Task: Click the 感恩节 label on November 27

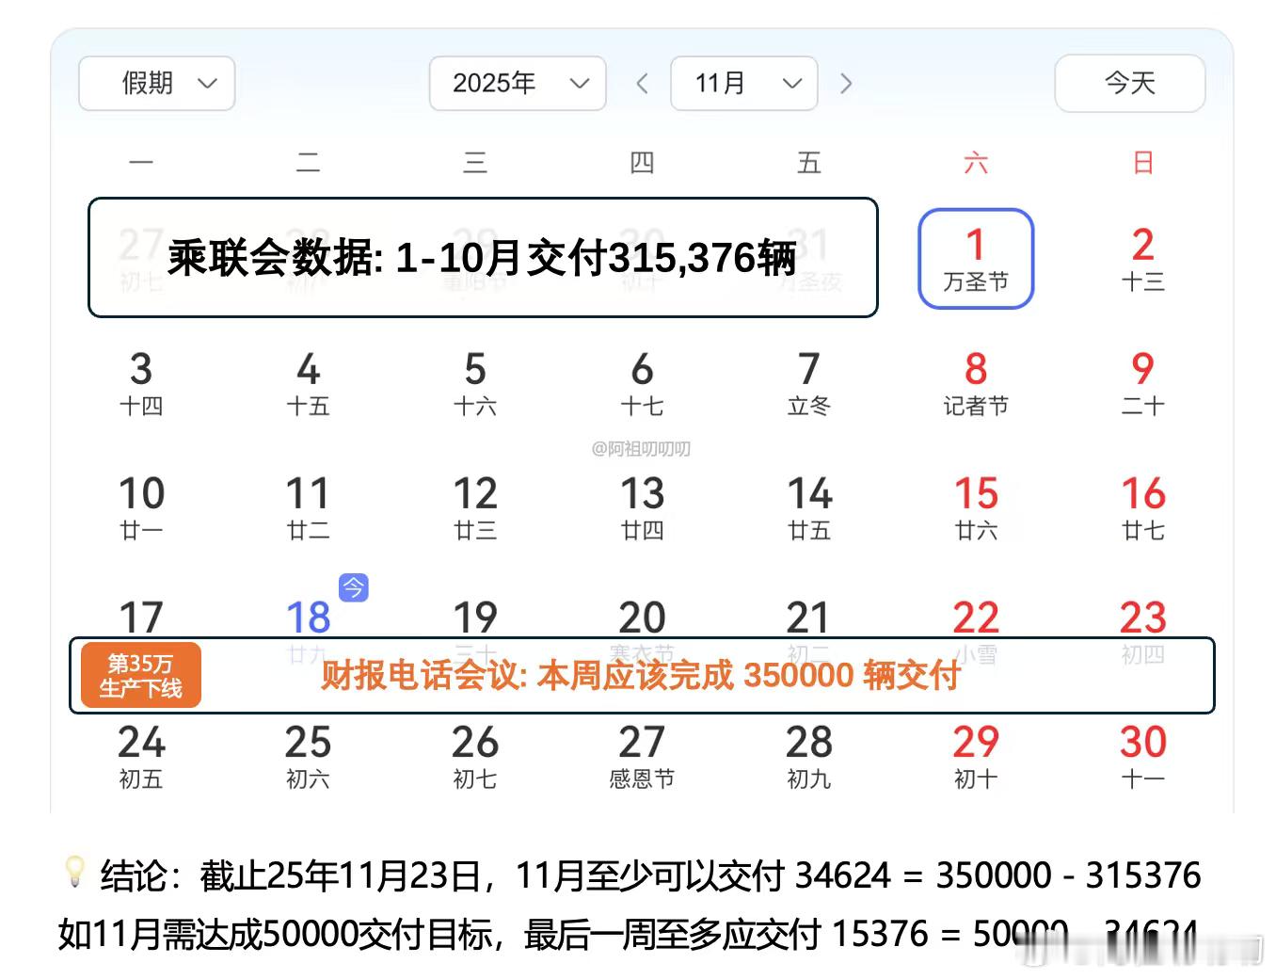Action: (641, 778)
